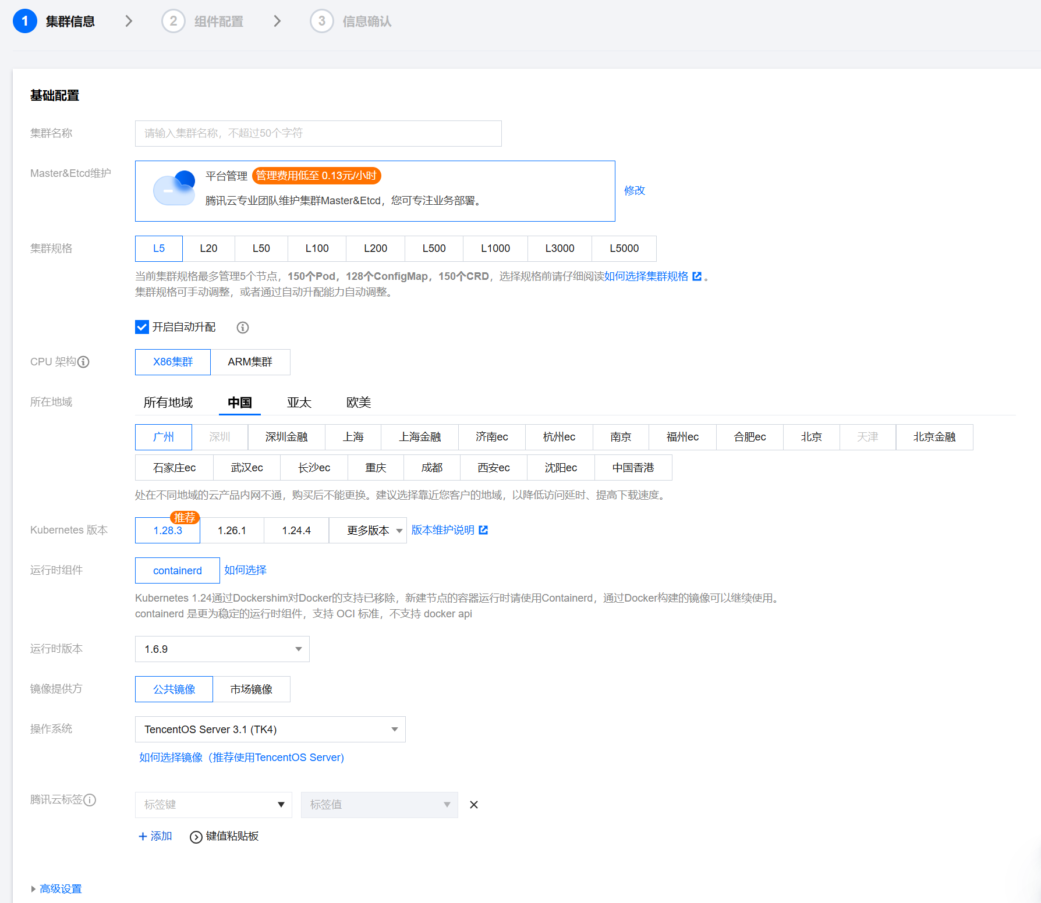Expand 高级设置 section
This screenshot has height=903, width=1041.
pyautogui.click(x=56, y=889)
